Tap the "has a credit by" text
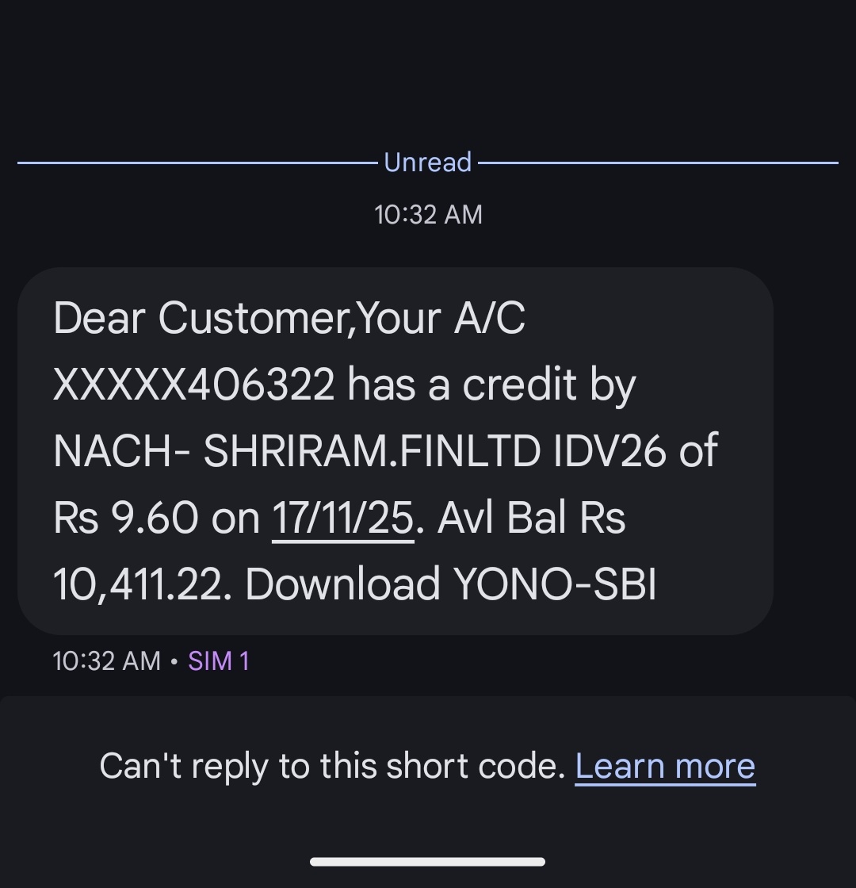The height and width of the screenshot is (888, 856). [491, 385]
